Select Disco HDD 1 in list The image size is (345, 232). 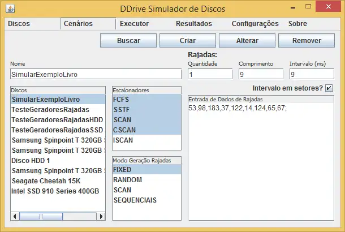click(58, 160)
